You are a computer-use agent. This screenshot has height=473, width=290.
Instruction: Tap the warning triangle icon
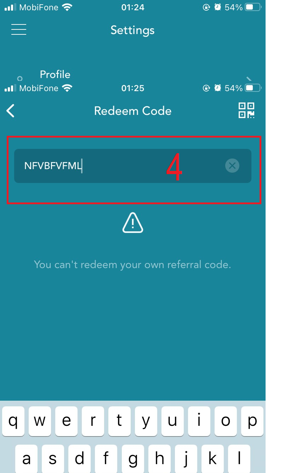pos(133,223)
